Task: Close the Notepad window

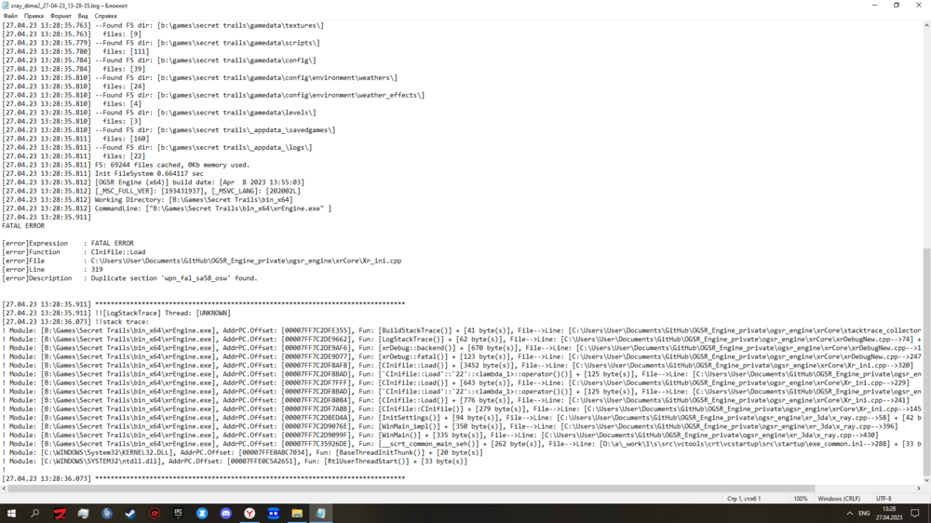Action: pyautogui.click(x=919, y=6)
